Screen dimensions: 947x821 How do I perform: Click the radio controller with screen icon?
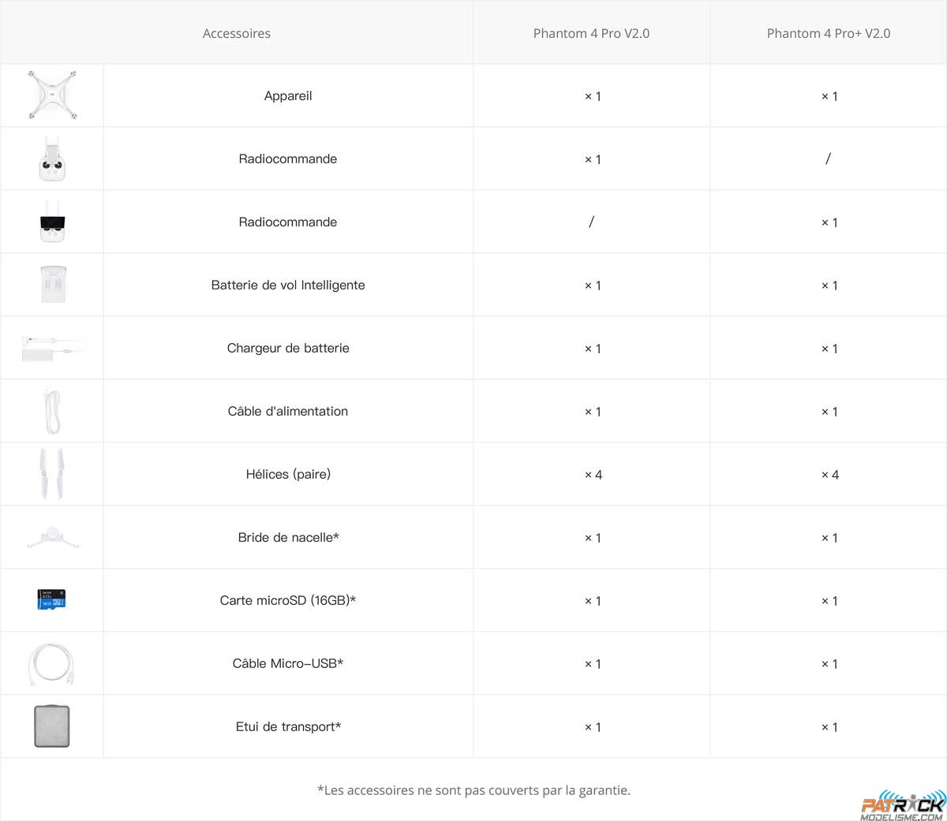[x=52, y=222]
